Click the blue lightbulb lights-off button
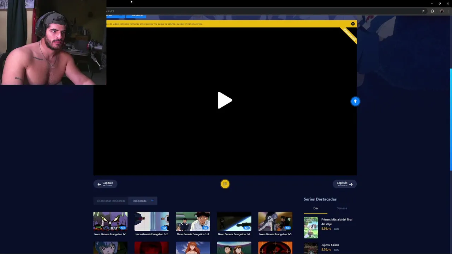This screenshot has height=254, width=452. pyautogui.click(x=355, y=101)
